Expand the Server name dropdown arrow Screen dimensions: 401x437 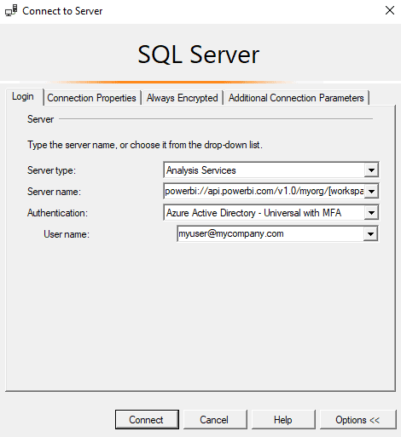click(371, 192)
